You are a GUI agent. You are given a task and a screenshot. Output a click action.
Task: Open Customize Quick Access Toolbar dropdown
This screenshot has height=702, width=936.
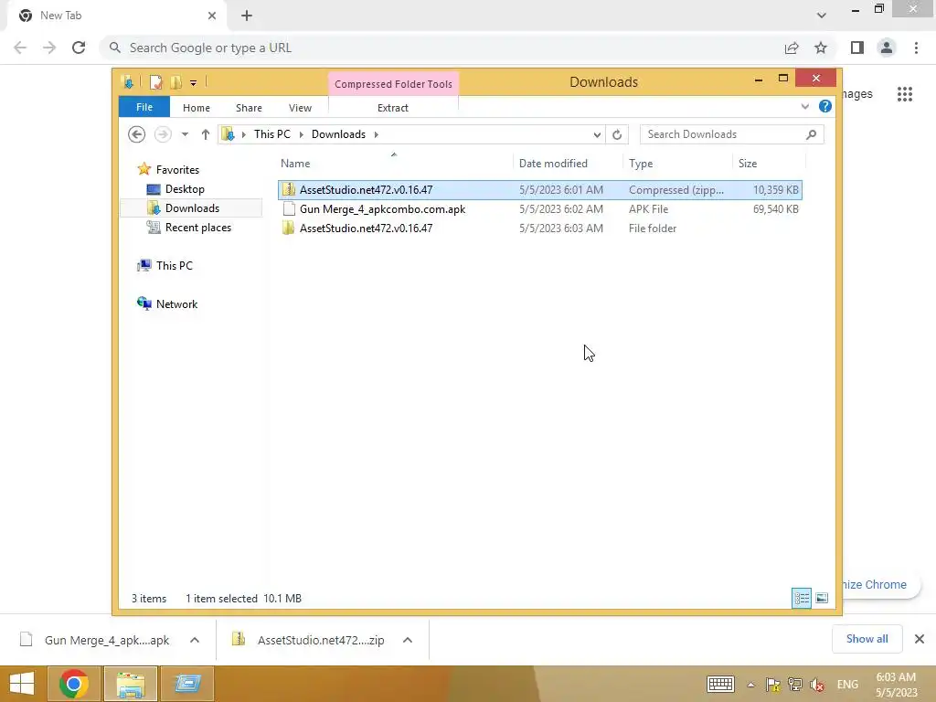(194, 83)
